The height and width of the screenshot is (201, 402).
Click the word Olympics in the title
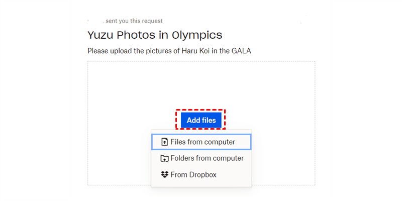(196, 35)
